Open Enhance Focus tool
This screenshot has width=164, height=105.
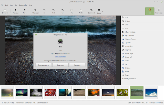142,39
